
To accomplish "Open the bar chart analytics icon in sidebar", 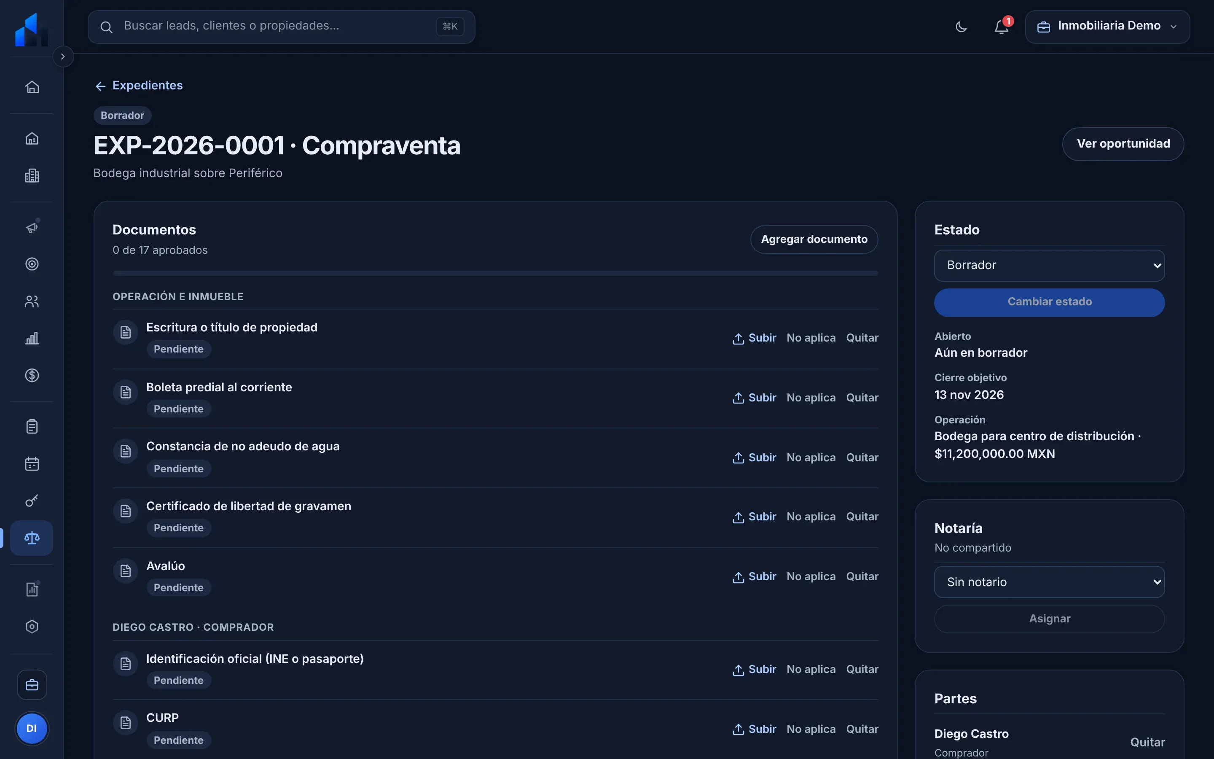I will click(x=32, y=338).
